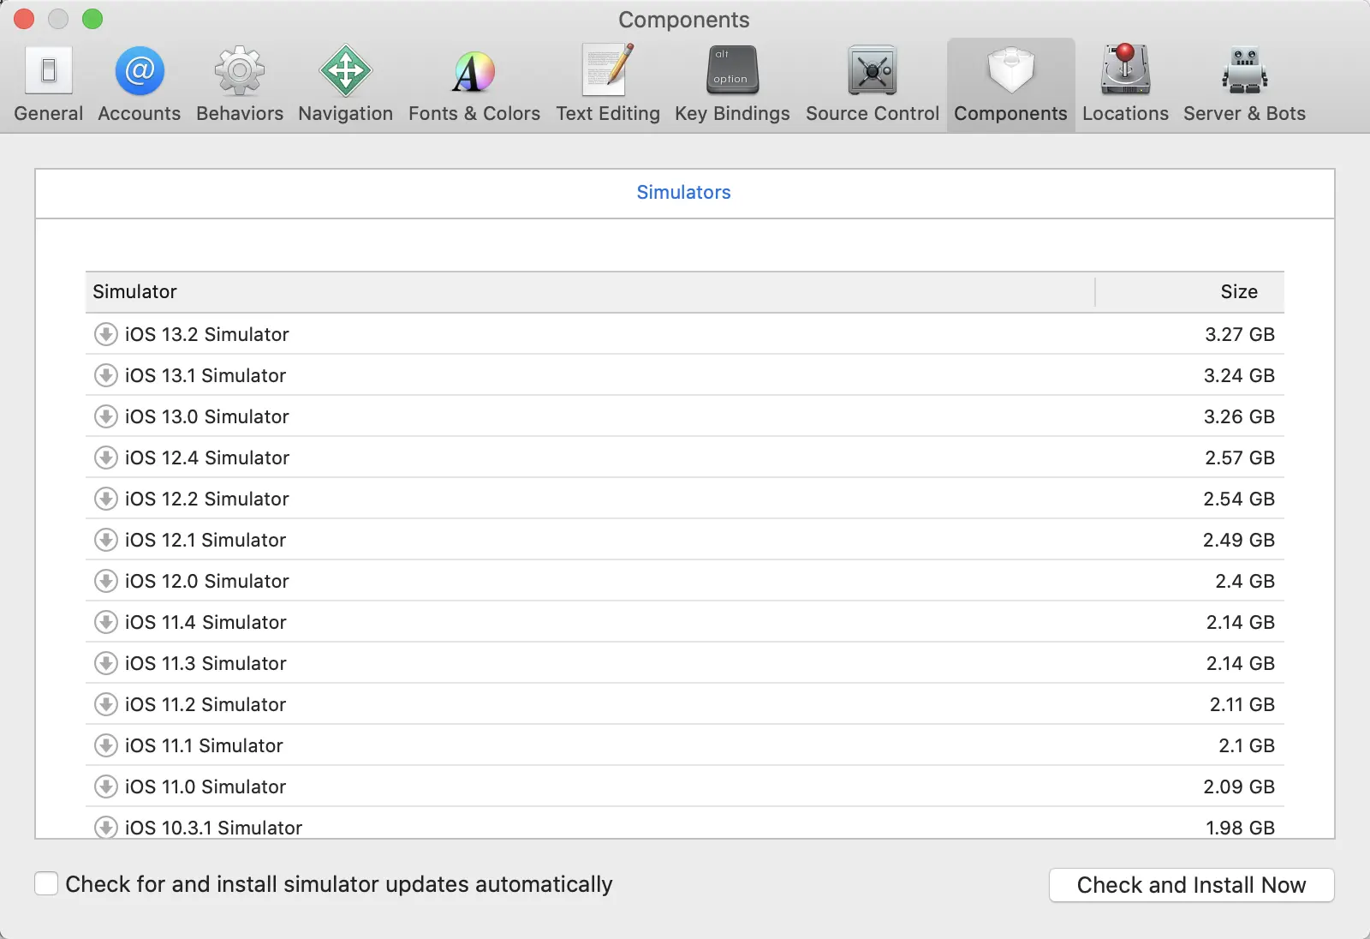Select the 3.26 GB size value

1239,416
